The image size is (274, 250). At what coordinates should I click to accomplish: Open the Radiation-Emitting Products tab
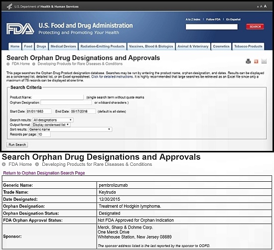click(103, 46)
